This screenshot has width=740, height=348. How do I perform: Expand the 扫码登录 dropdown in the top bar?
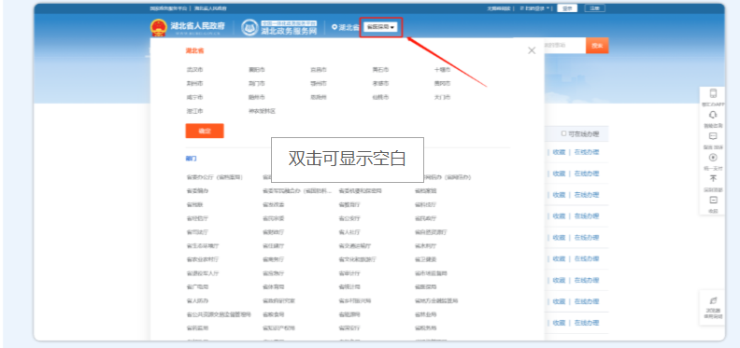534,8
